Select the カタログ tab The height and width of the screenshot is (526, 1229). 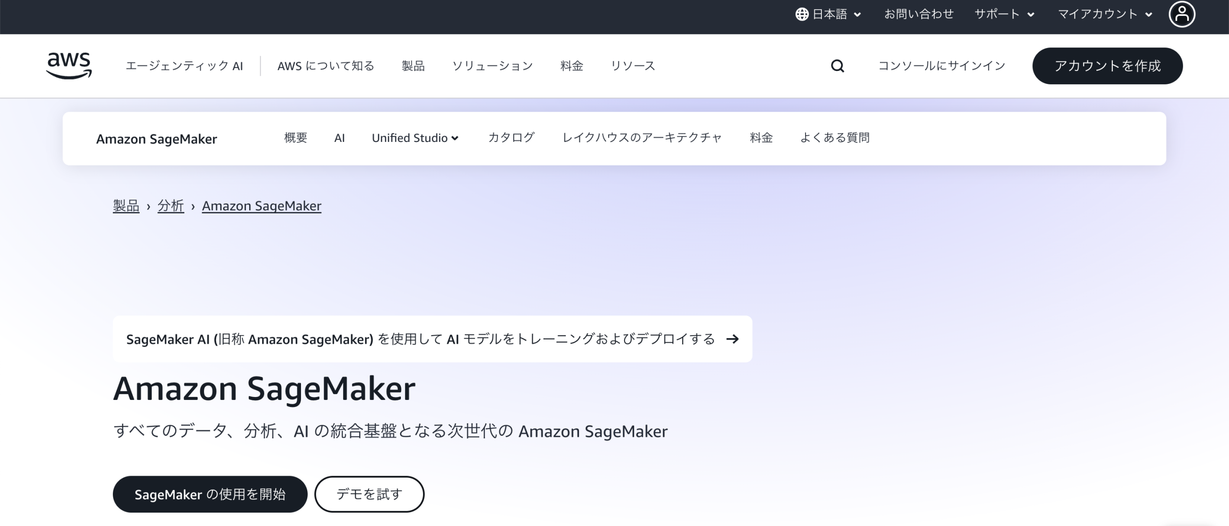point(511,138)
